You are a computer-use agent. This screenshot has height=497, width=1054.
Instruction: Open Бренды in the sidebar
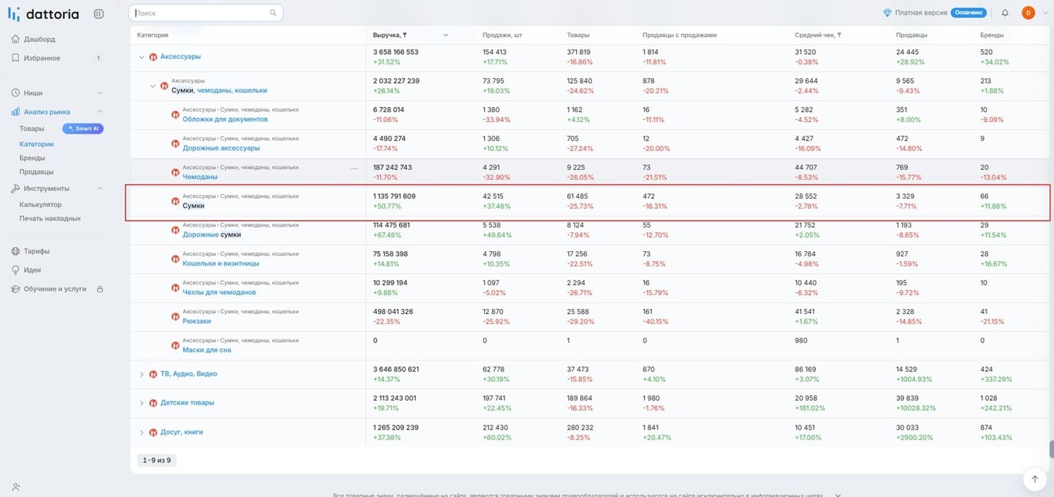point(32,158)
